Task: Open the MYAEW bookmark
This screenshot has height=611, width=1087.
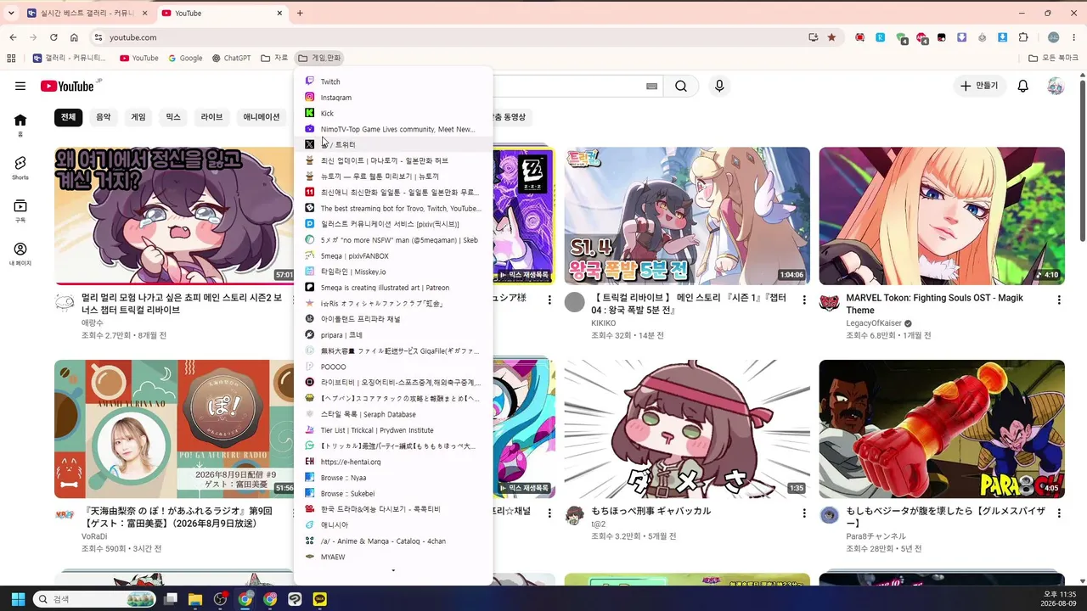Action: [x=393, y=557]
